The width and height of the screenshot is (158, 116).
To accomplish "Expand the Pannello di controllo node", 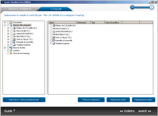I will tap(8, 42).
